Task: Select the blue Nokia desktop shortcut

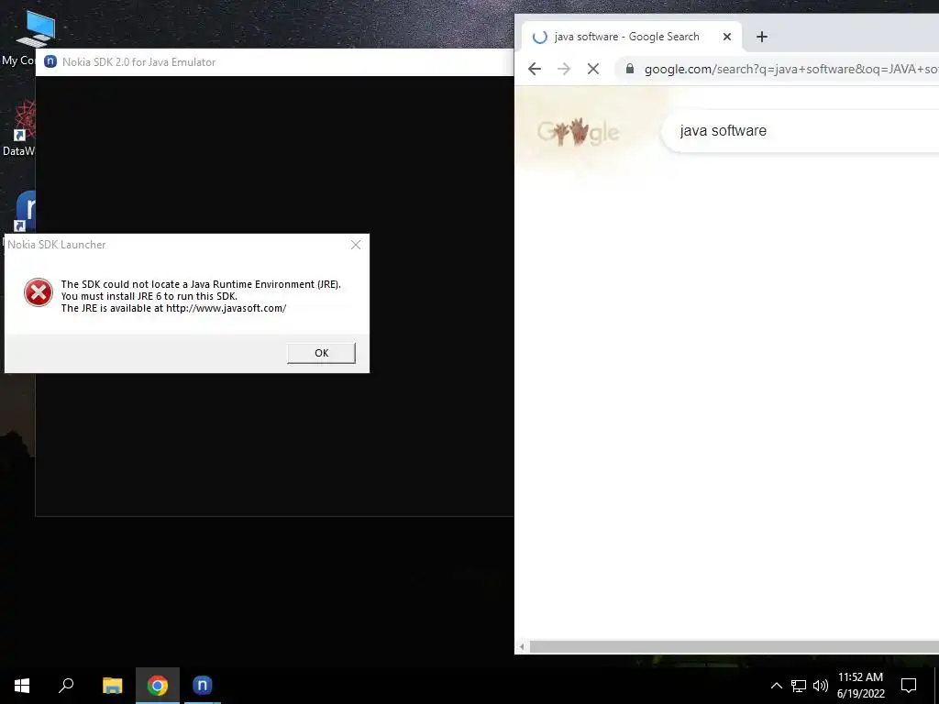Action: tap(25, 212)
